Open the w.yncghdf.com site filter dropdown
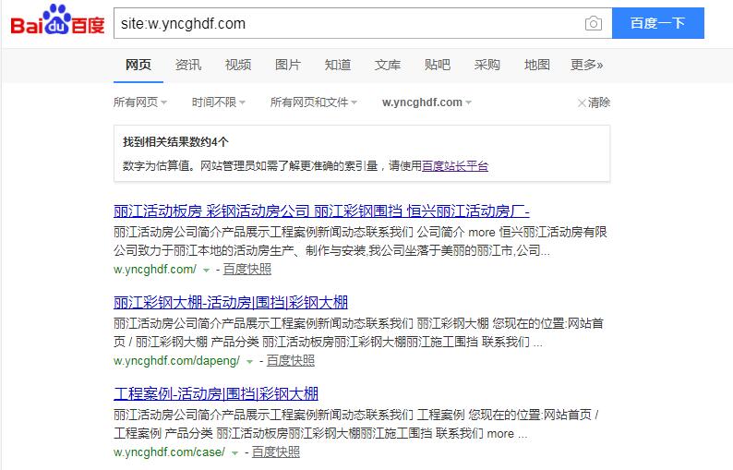Viewport: 733px width, 470px height. click(x=427, y=102)
